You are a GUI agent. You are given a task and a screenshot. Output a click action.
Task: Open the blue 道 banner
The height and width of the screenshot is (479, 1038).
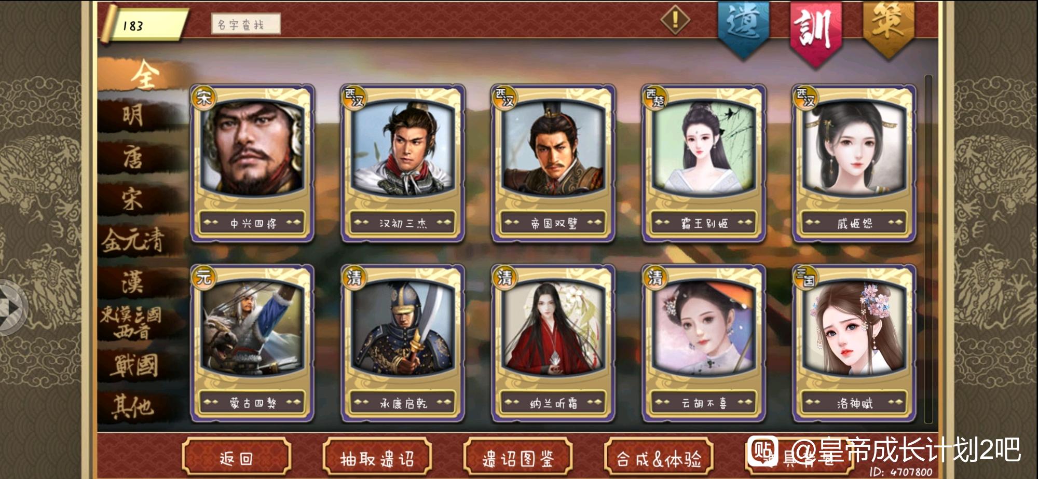click(743, 29)
